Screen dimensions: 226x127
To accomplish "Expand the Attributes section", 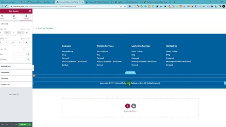I will click(x=16, y=79).
